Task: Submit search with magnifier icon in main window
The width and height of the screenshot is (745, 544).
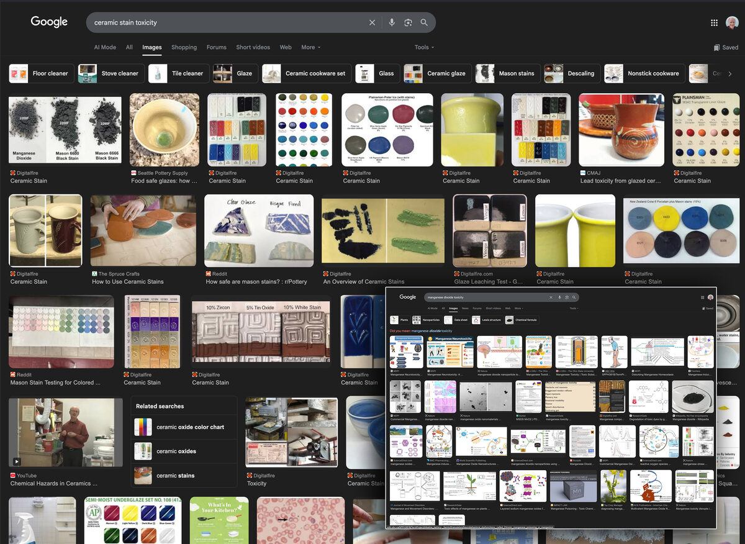Action: 424,22
